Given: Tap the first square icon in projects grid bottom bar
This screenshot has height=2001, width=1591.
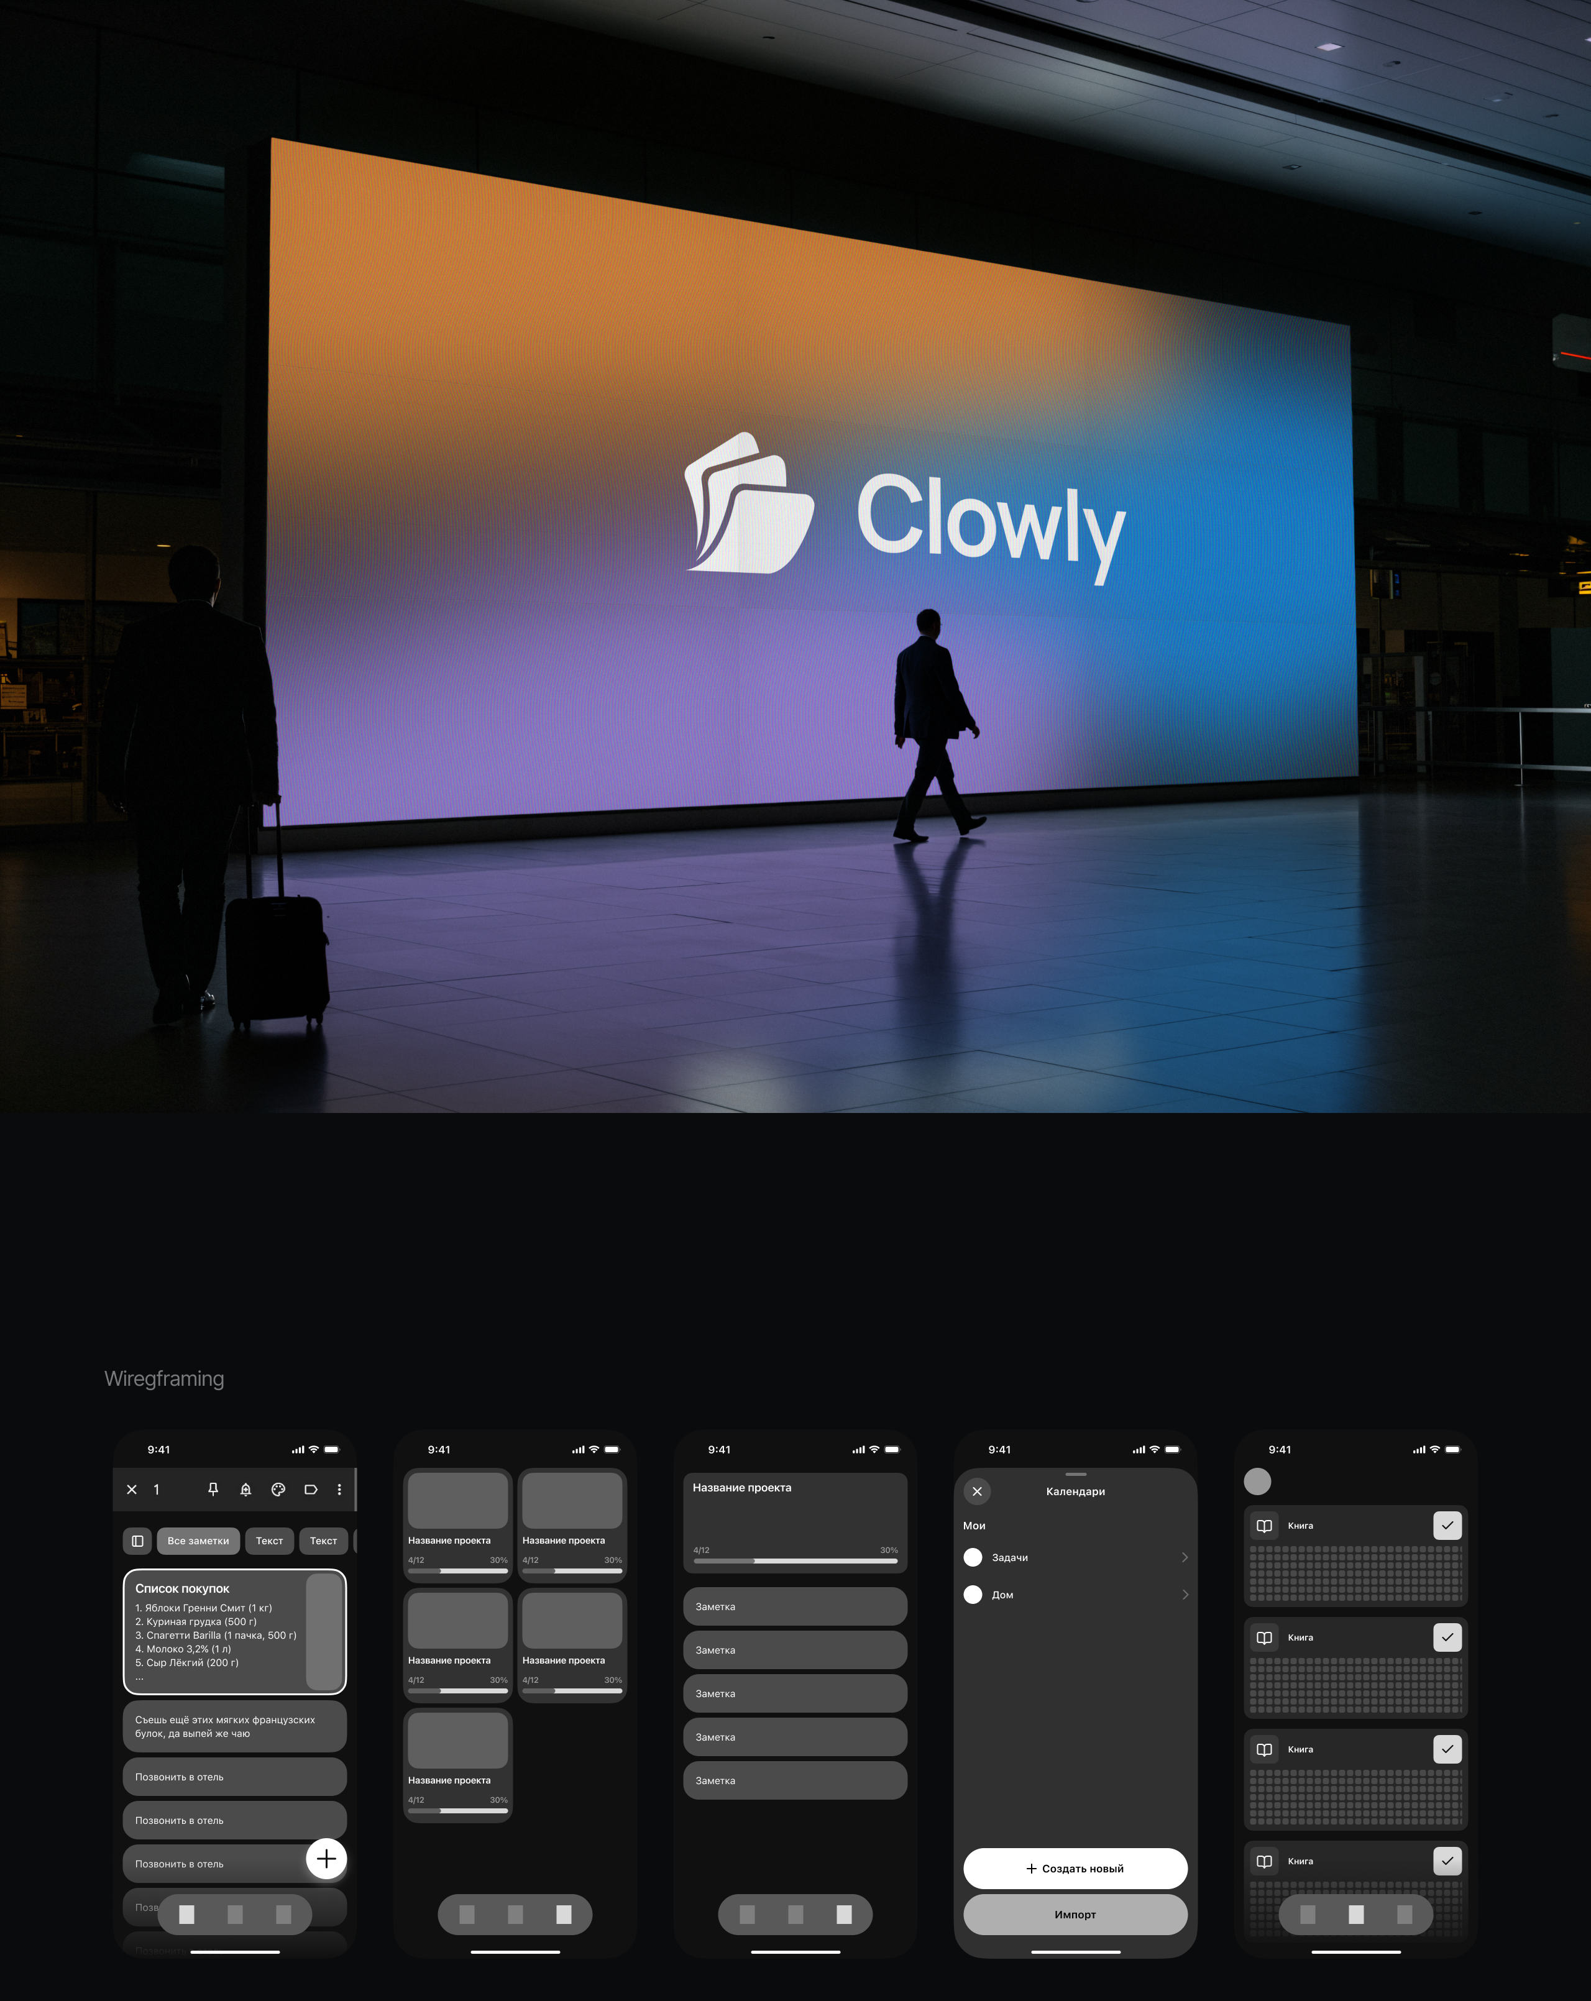Looking at the screenshot, I should coord(467,1914).
